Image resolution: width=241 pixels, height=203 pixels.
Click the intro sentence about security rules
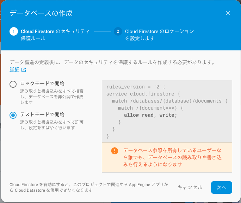click(x=112, y=62)
